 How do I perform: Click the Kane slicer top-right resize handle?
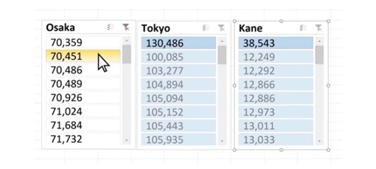[328, 21]
